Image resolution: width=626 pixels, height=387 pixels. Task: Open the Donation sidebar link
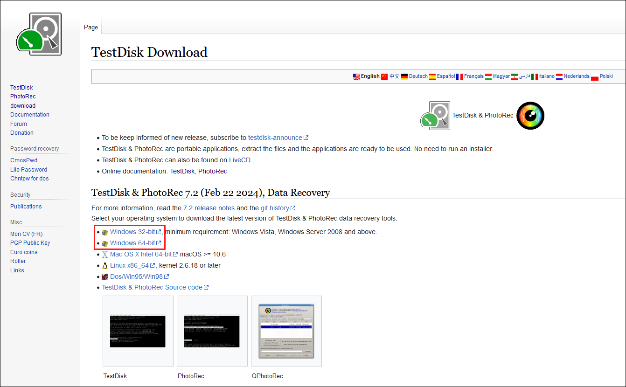point(22,133)
